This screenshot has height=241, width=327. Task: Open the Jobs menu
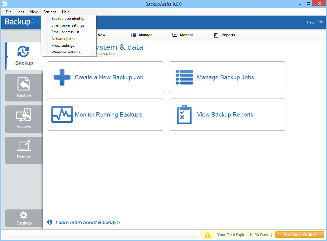pyautogui.click(x=20, y=12)
